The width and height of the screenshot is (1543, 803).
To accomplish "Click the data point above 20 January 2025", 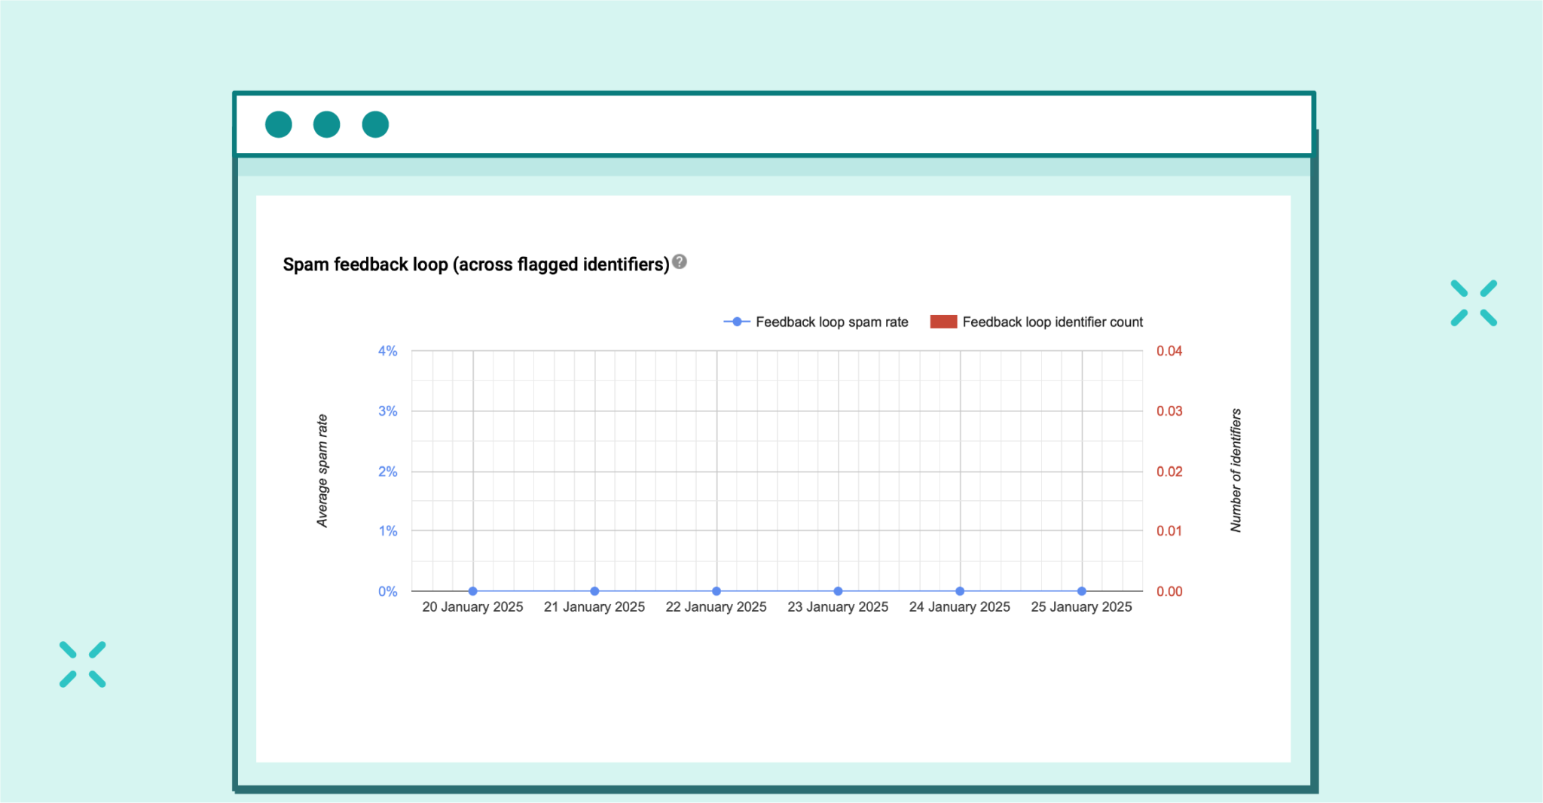I will (472, 591).
